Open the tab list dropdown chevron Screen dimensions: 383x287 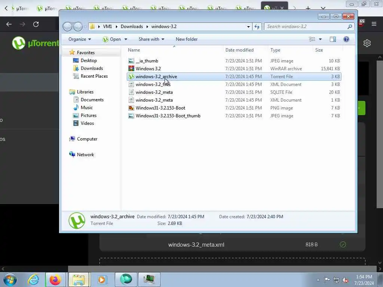[x=323, y=8]
